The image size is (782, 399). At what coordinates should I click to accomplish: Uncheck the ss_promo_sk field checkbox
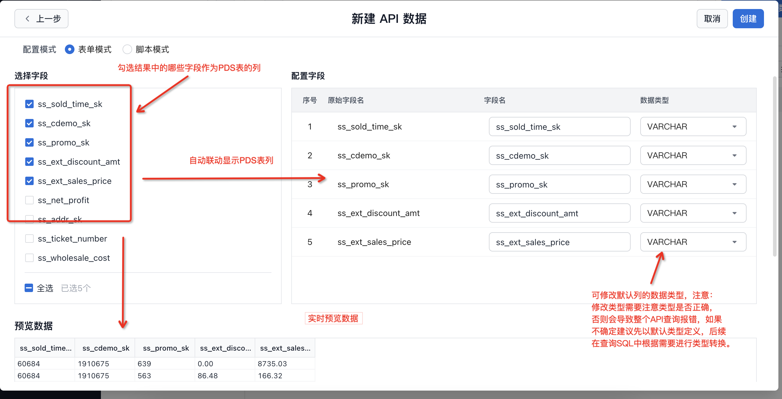[29, 142]
